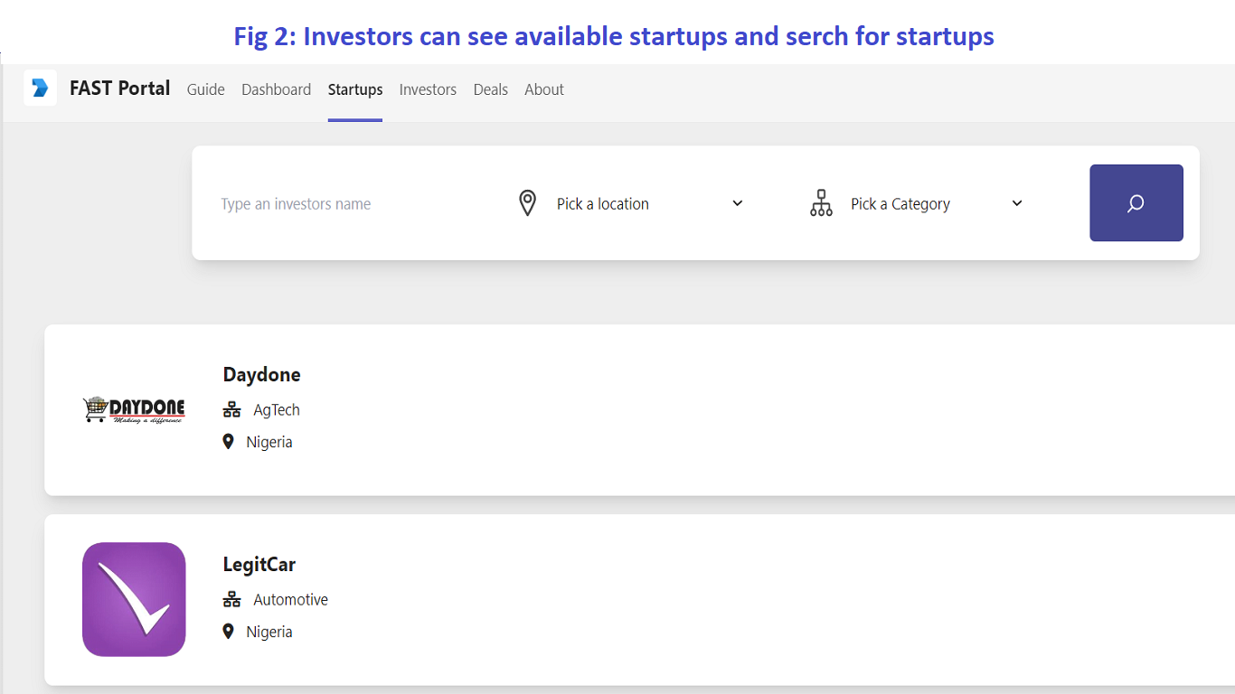Click LegitCar's Nigeria location pin icon

[x=228, y=632]
